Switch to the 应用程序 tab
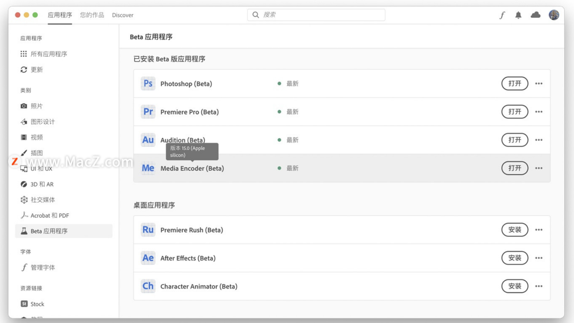The width and height of the screenshot is (574, 323). (x=60, y=15)
